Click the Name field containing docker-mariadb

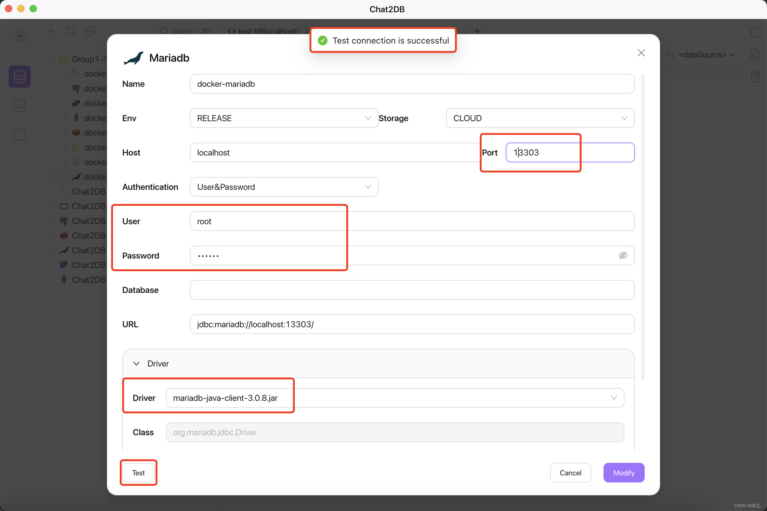(x=412, y=84)
